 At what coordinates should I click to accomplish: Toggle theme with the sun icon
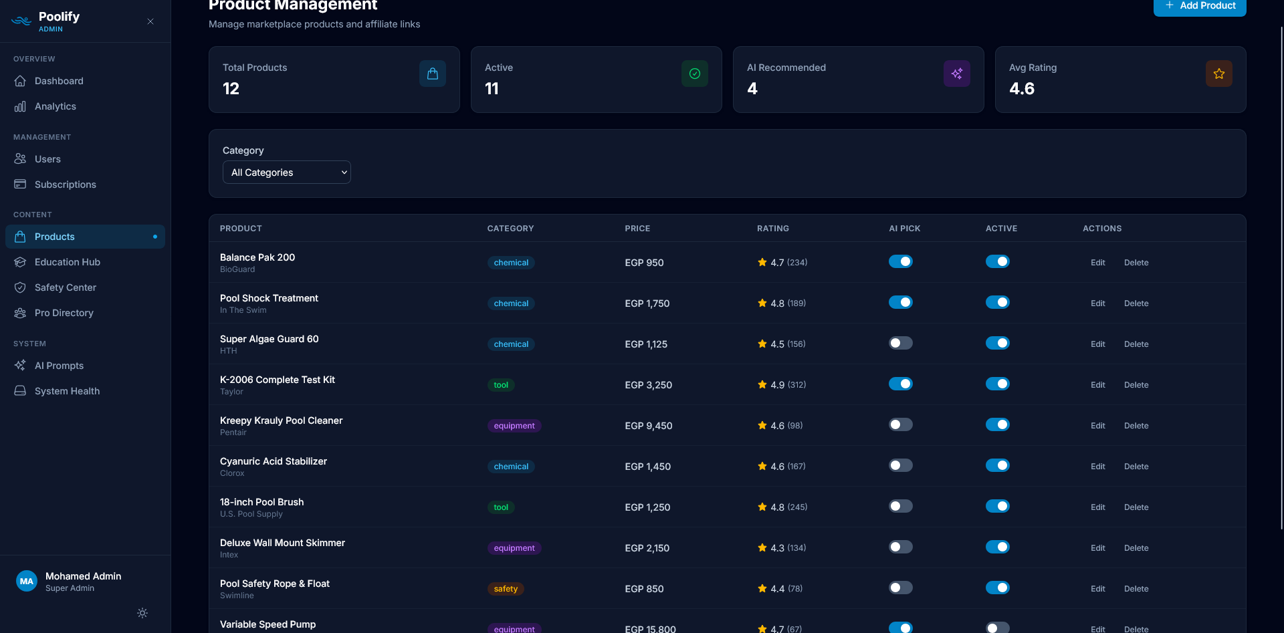pyautogui.click(x=142, y=613)
